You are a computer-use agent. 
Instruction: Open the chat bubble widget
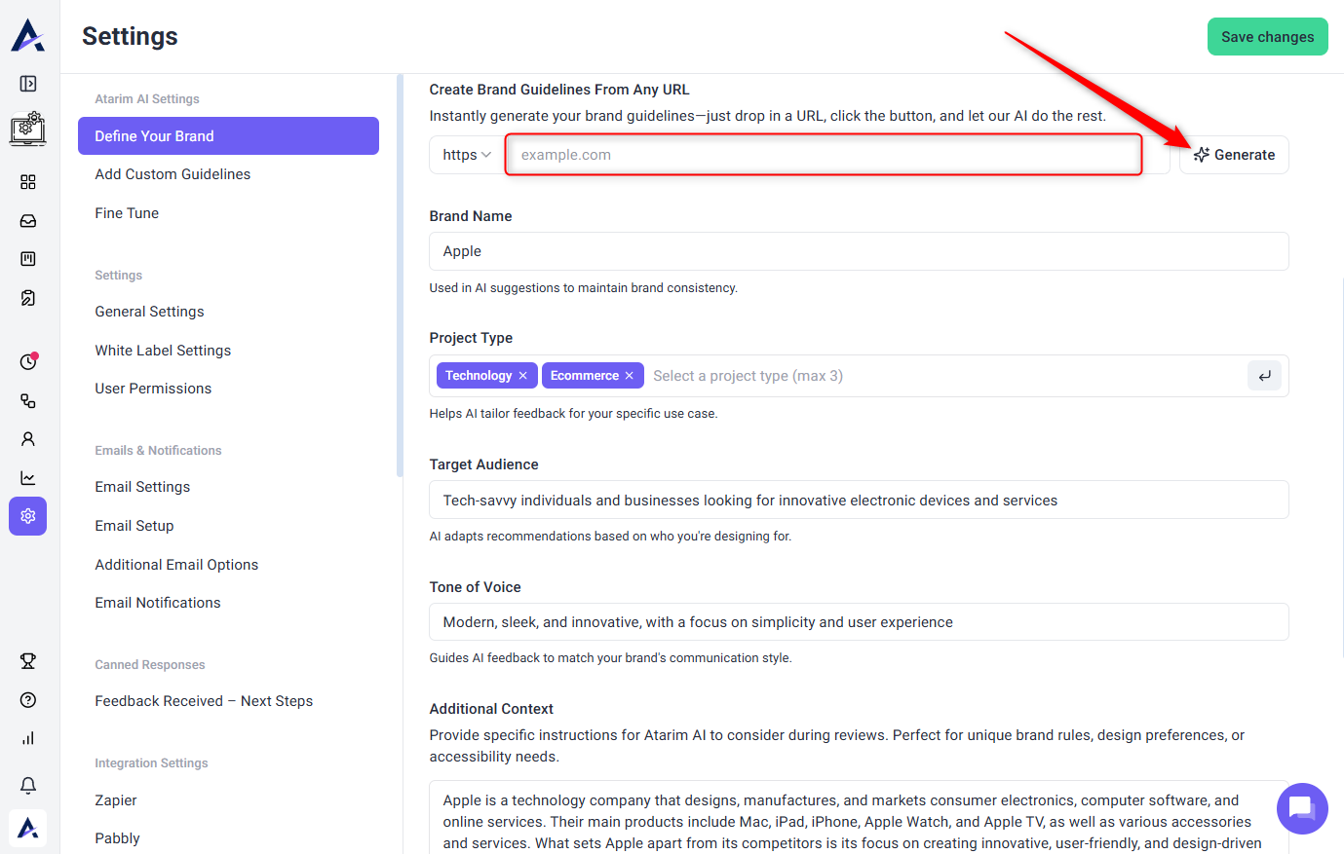(1302, 808)
